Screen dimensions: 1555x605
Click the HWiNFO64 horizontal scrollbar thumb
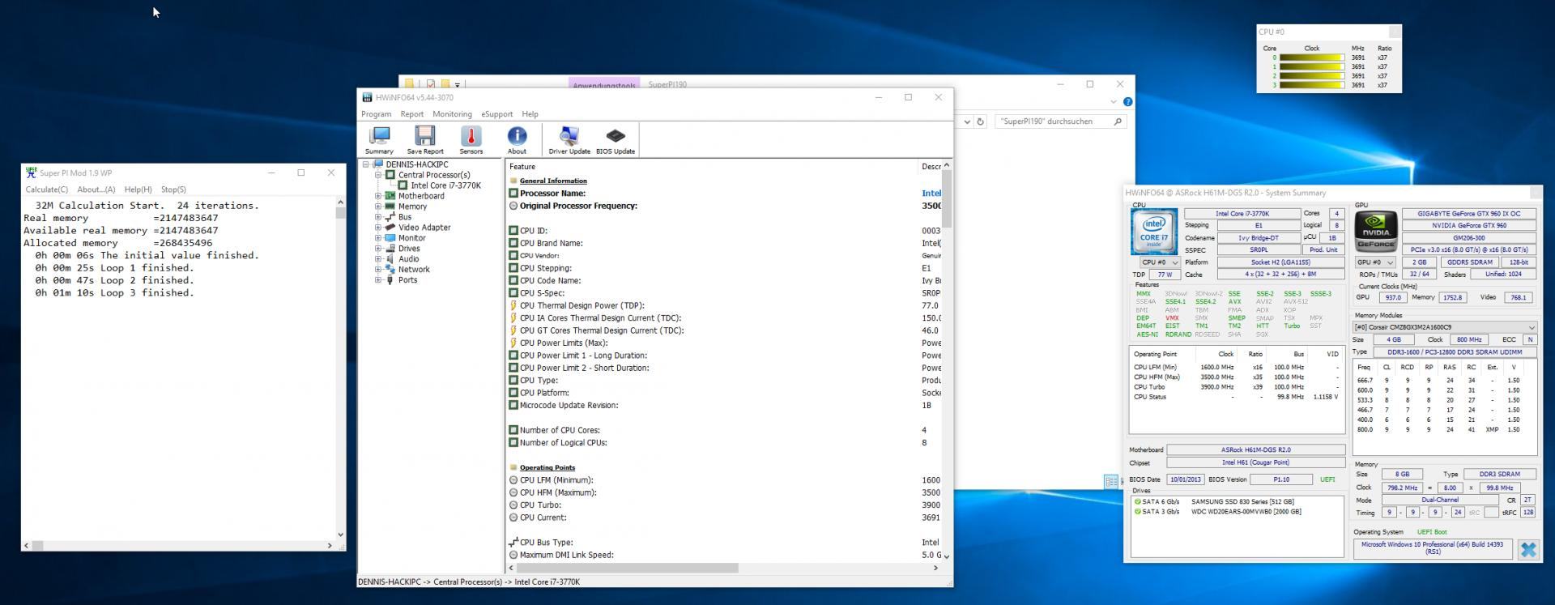tap(628, 568)
